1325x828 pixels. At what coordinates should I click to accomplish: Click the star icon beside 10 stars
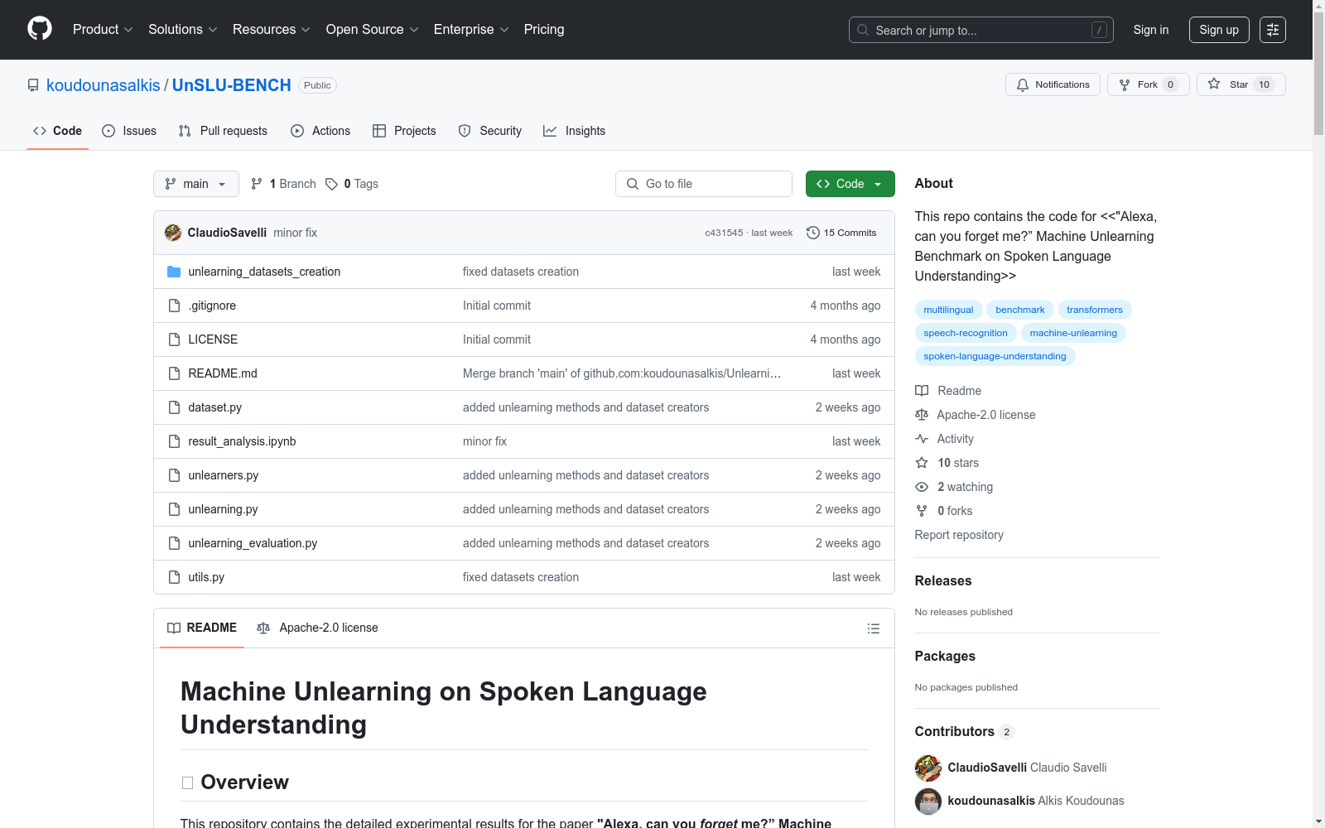(922, 463)
